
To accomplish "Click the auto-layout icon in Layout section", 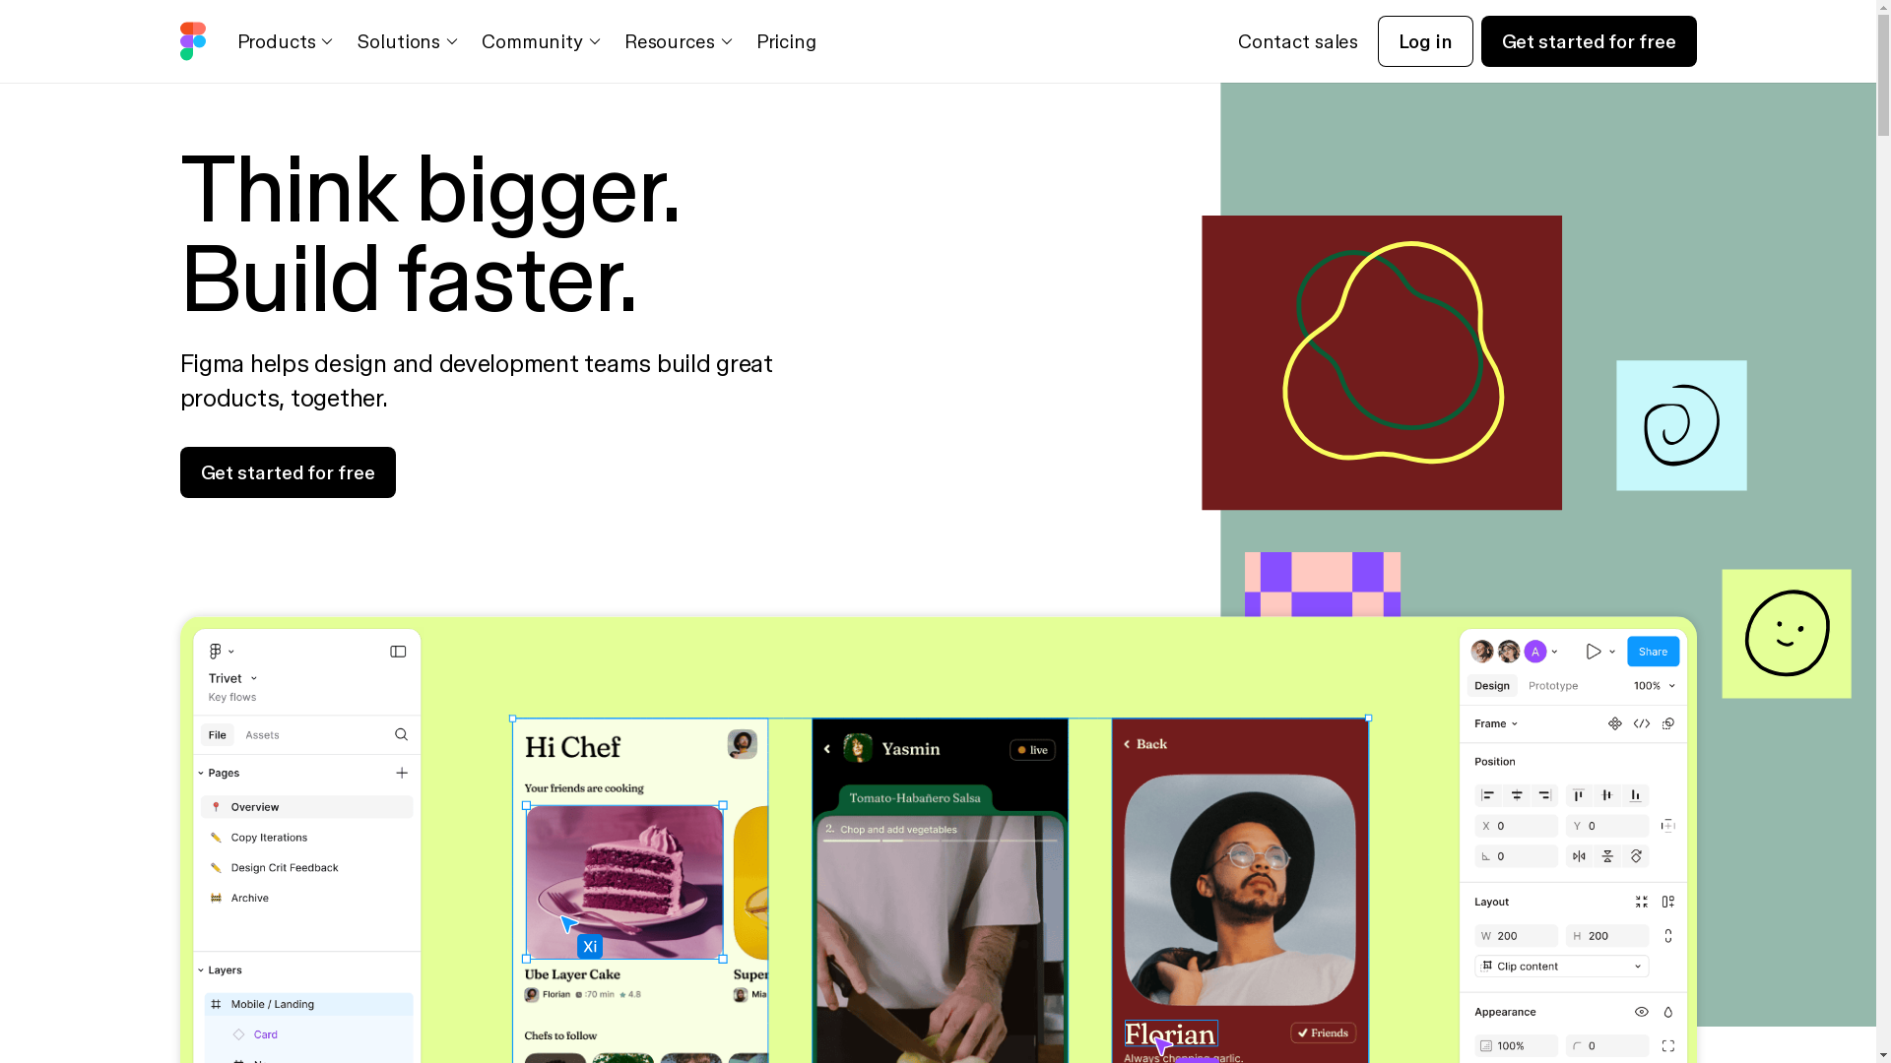I will tap(1669, 901).
